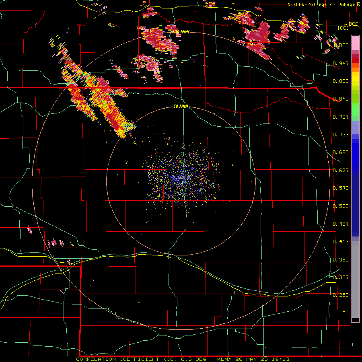This screenshot has height=362, width=362.
Task: Click the 0.307 scale value
Action: click(341, 278)
